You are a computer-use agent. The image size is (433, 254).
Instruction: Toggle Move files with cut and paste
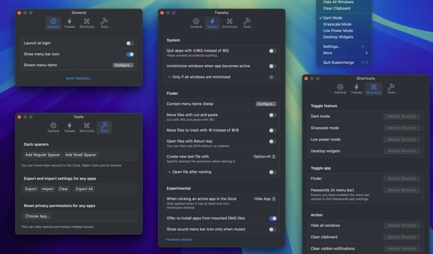point(272,115)
